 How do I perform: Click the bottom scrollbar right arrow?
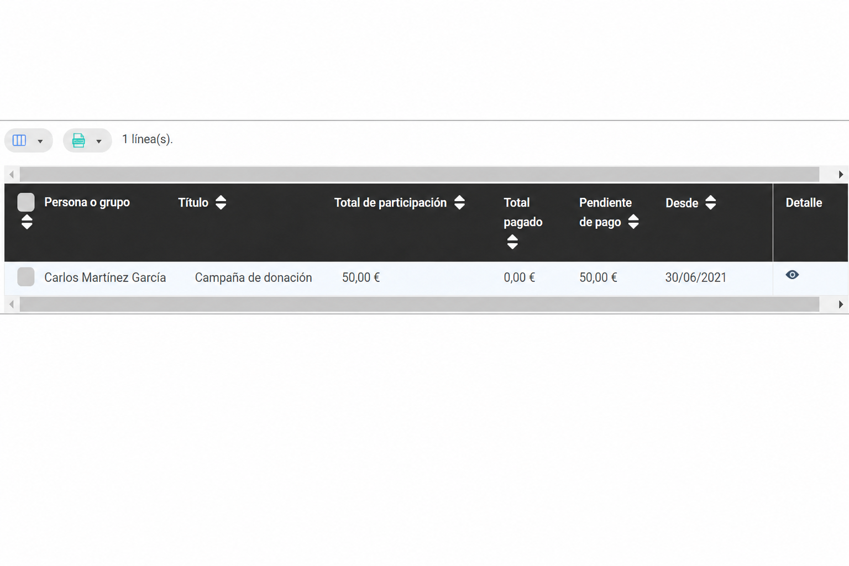[841, 304]
